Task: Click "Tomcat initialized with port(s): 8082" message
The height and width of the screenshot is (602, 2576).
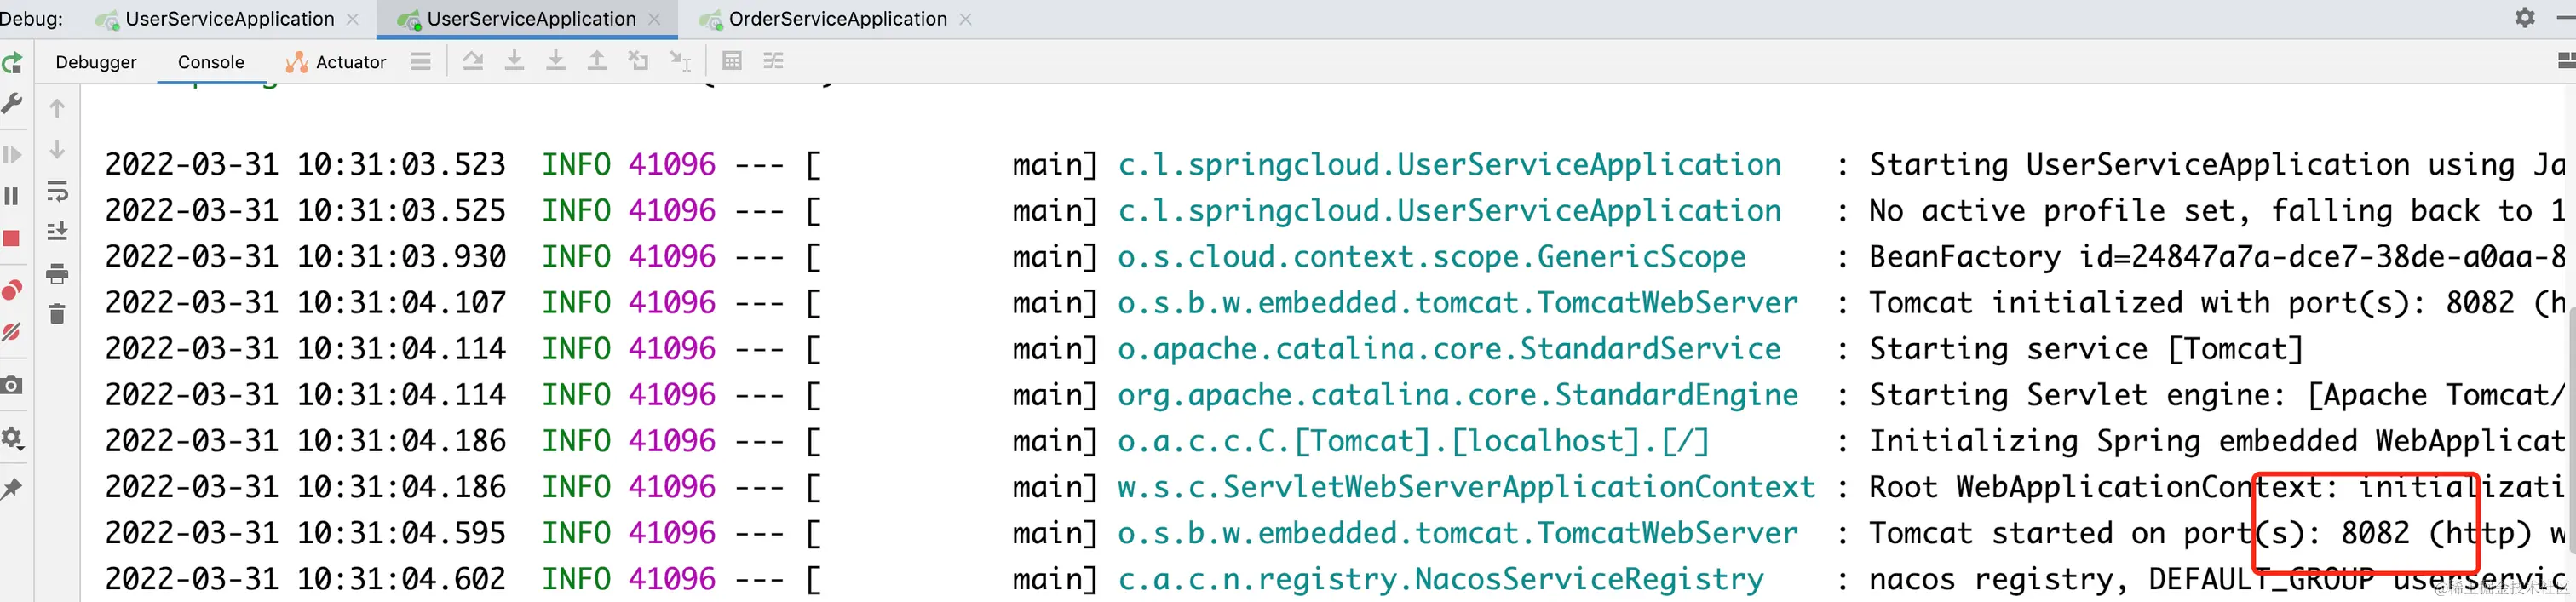Action: pyautogui.click(x=2191, y=303)
